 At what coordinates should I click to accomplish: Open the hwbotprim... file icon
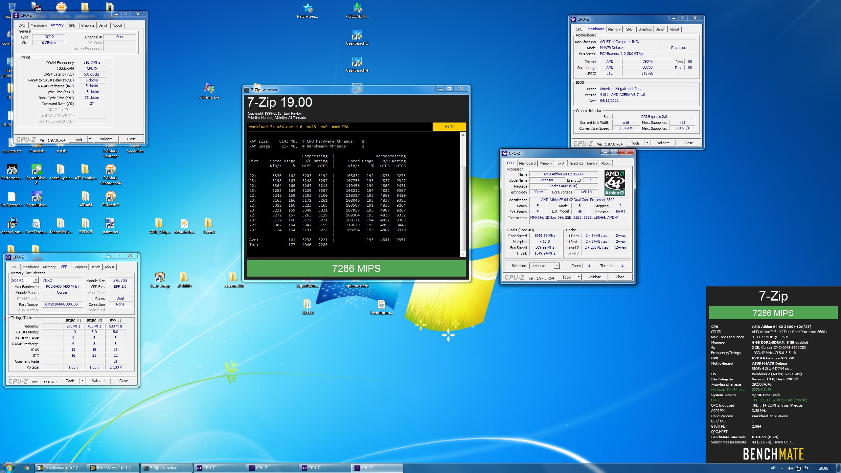[381, 307]
